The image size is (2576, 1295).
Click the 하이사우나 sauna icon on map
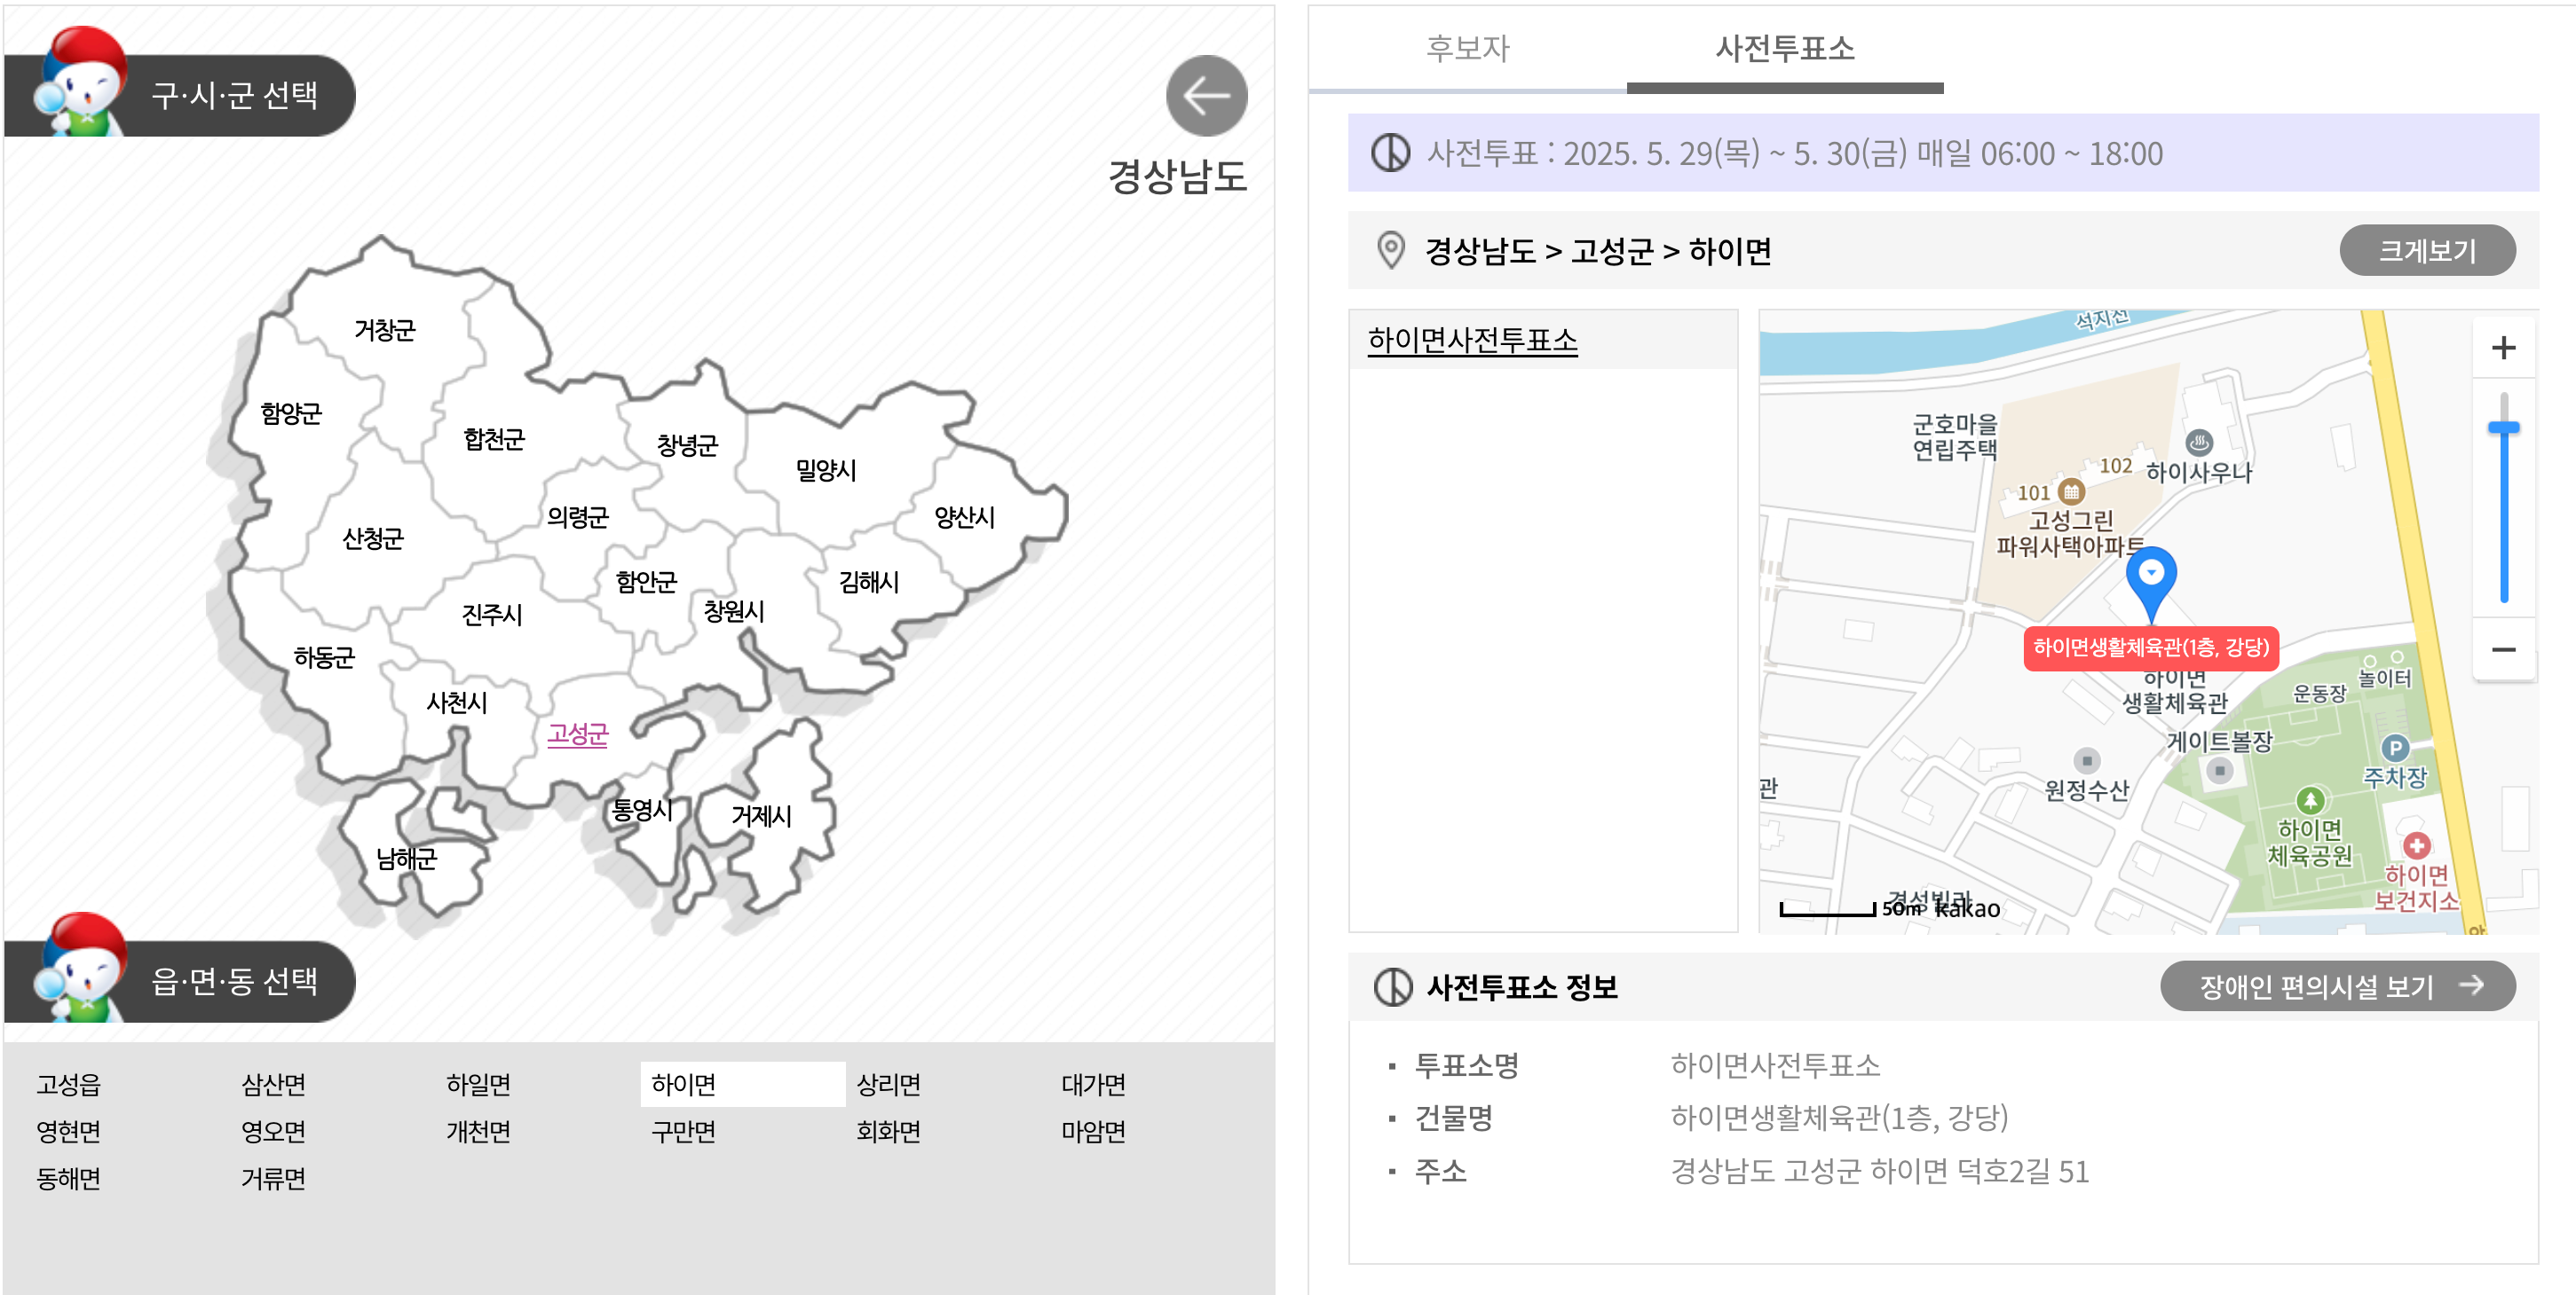[x=2199, y=442]
